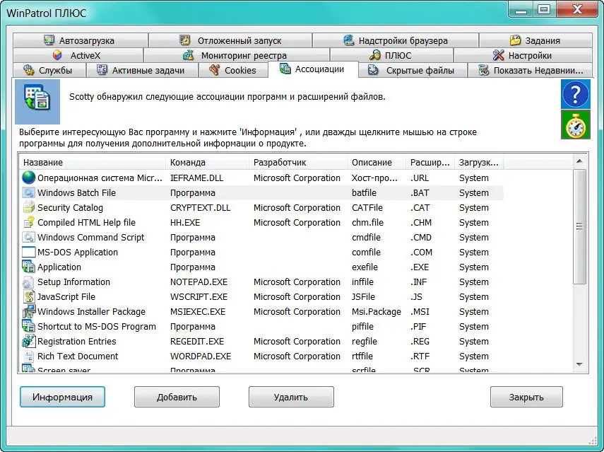Click the Rich Text Document icon
Screen dimensions: 604x452
[x=28, y=357]
